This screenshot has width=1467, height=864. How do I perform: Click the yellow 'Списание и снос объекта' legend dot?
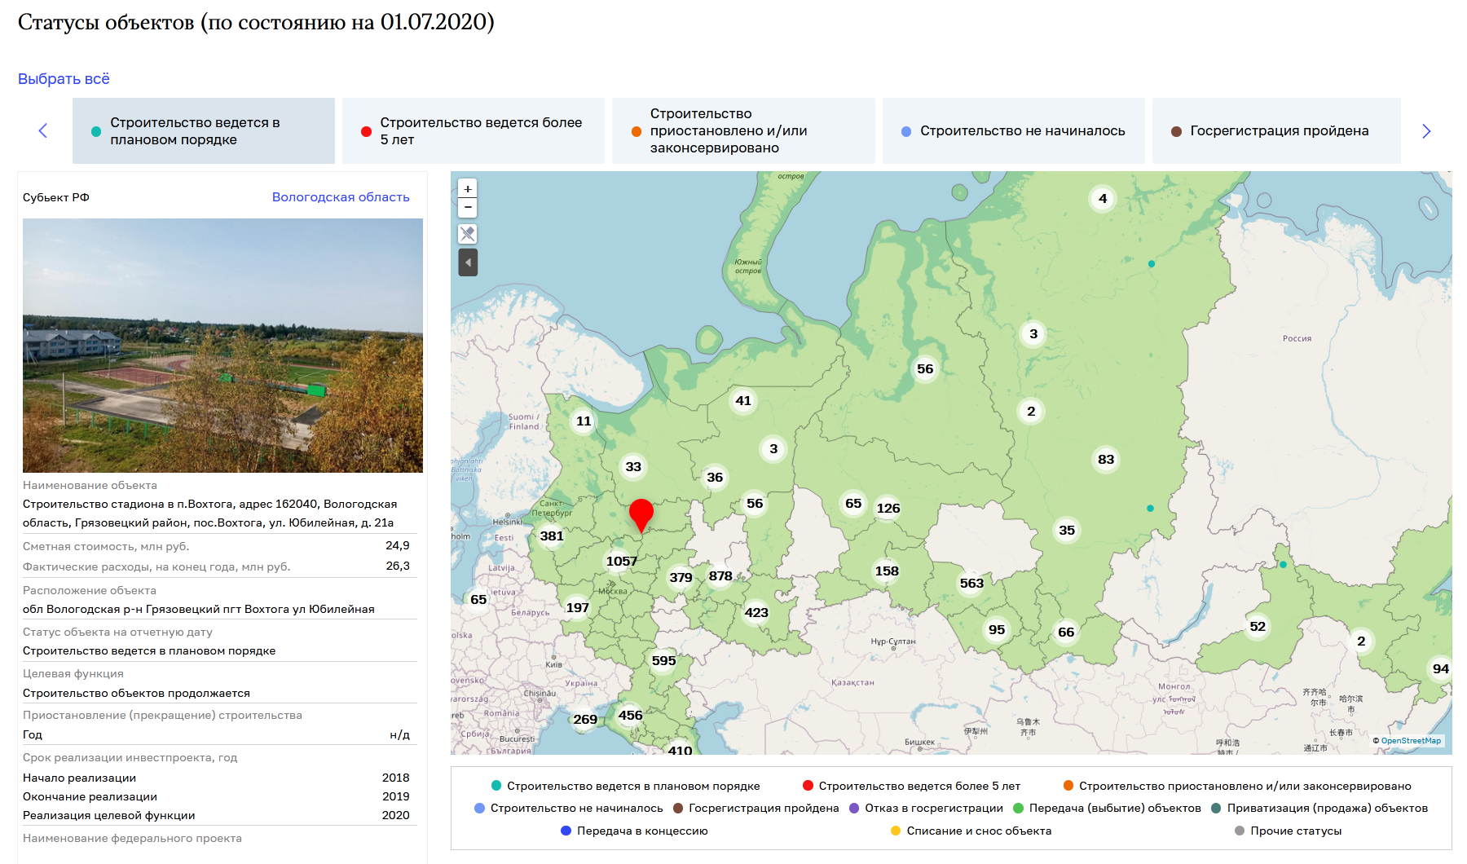point(896,831)
